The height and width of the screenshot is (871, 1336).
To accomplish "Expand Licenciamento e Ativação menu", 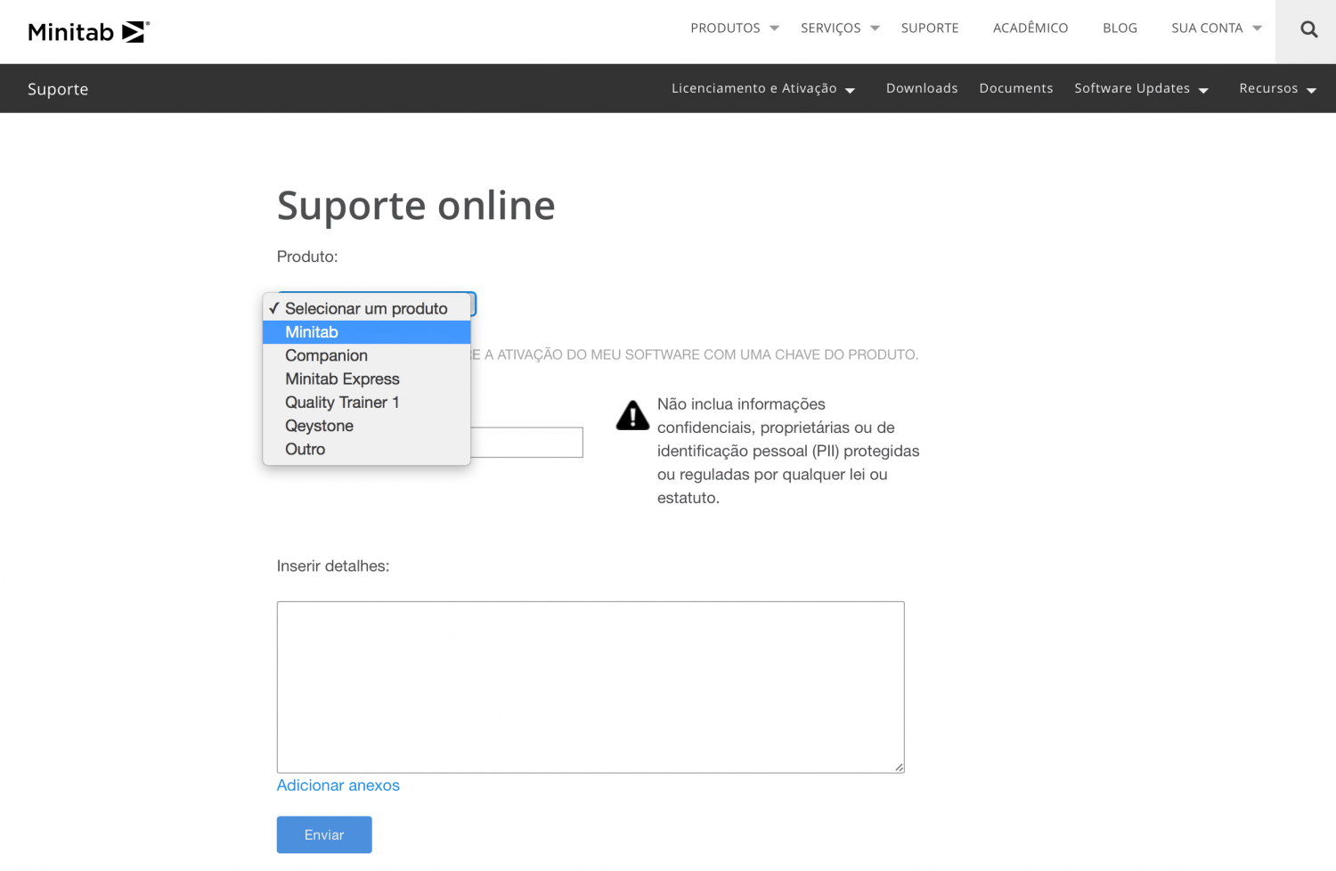I will [763, 88].
